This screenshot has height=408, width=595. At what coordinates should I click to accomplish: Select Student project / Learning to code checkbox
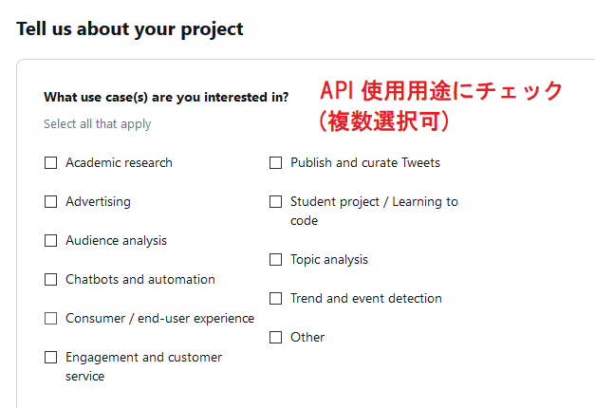click(x=276, y=202)
